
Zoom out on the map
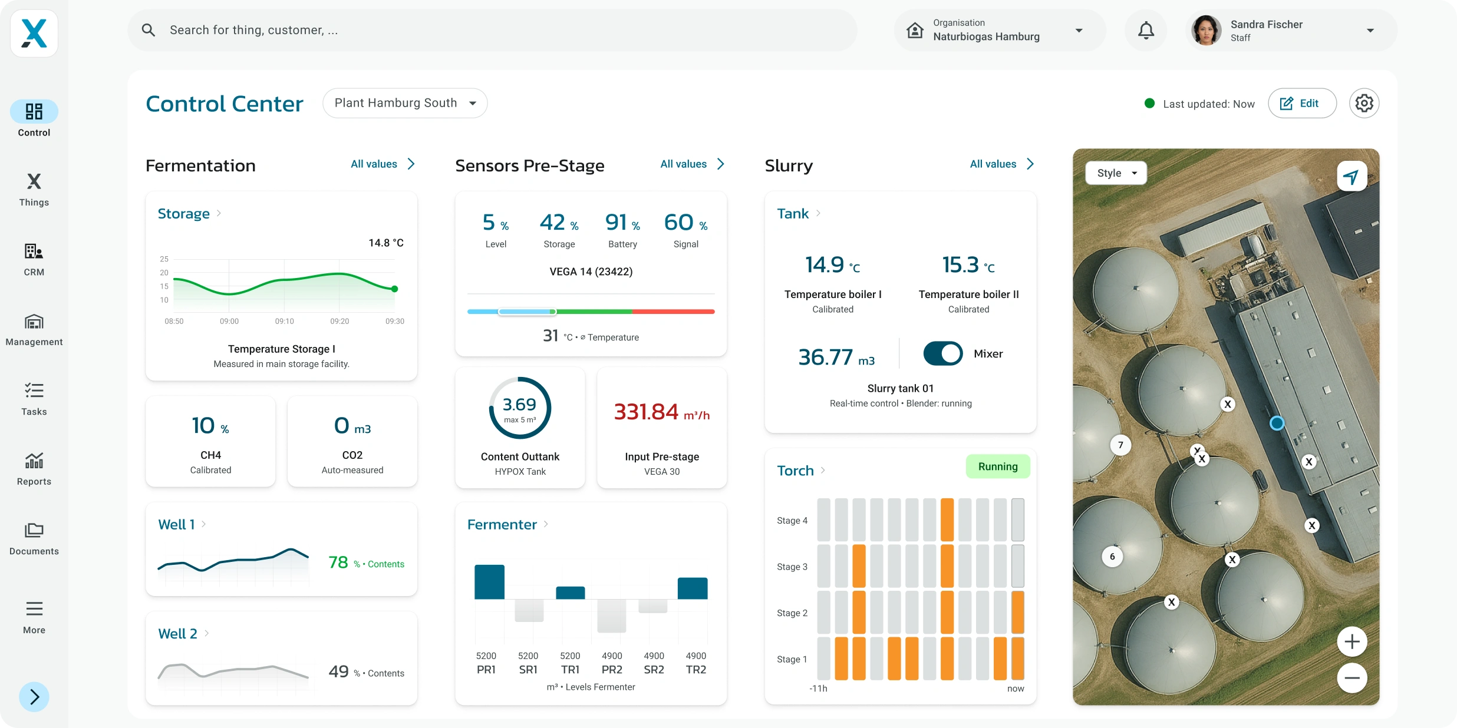tap(1351, 677)
